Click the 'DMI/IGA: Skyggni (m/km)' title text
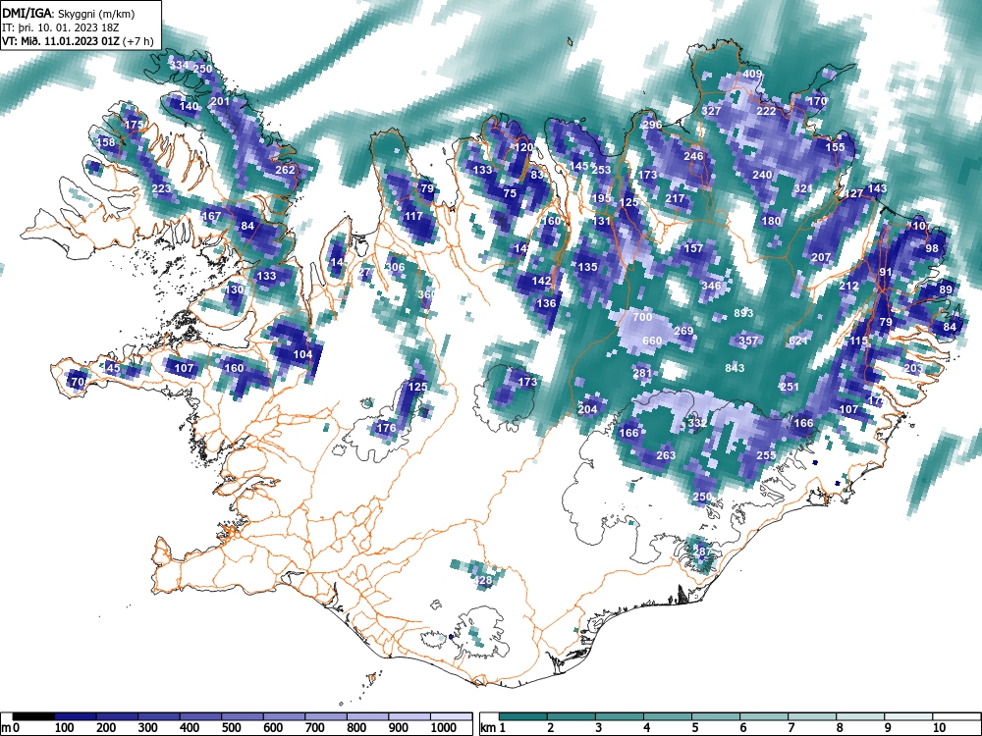 click(x=69, y=14)
